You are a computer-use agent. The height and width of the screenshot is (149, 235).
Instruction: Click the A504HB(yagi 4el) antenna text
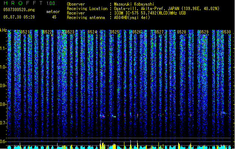coord(132,18)
